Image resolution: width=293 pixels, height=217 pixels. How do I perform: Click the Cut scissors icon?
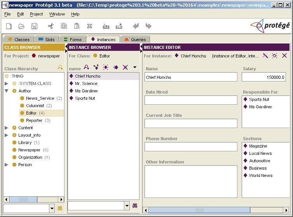(51, 26)
